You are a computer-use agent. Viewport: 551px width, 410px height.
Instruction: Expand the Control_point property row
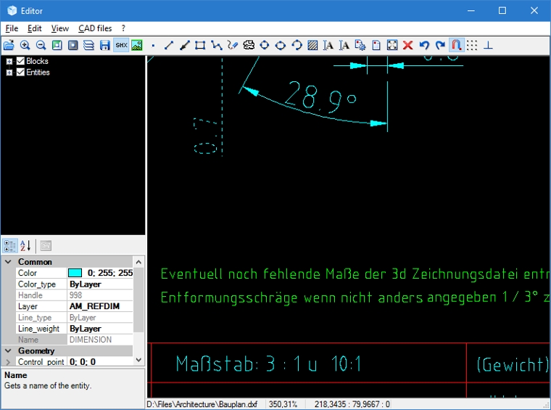[8, 361]
